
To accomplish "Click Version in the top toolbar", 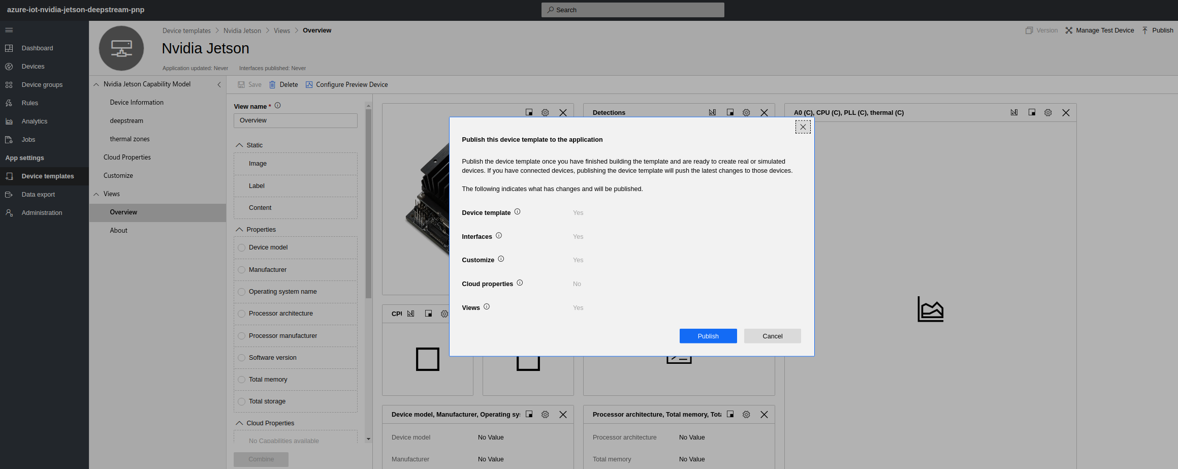I will 1041,30.
